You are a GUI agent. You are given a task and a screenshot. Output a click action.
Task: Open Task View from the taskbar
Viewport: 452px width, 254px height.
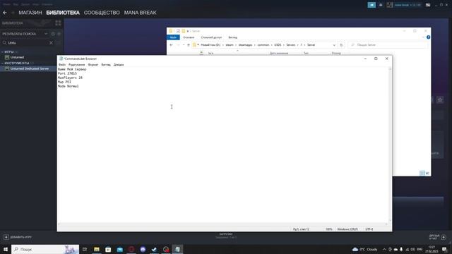[85, 249]
